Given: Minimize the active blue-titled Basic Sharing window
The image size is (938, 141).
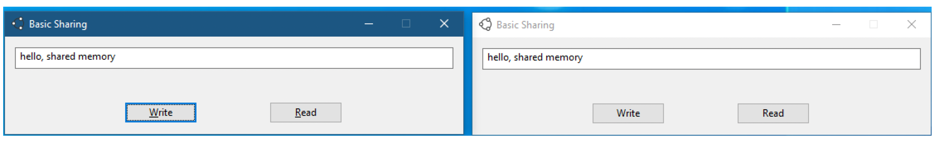Looking at the screenshot, I should [369, 24].
